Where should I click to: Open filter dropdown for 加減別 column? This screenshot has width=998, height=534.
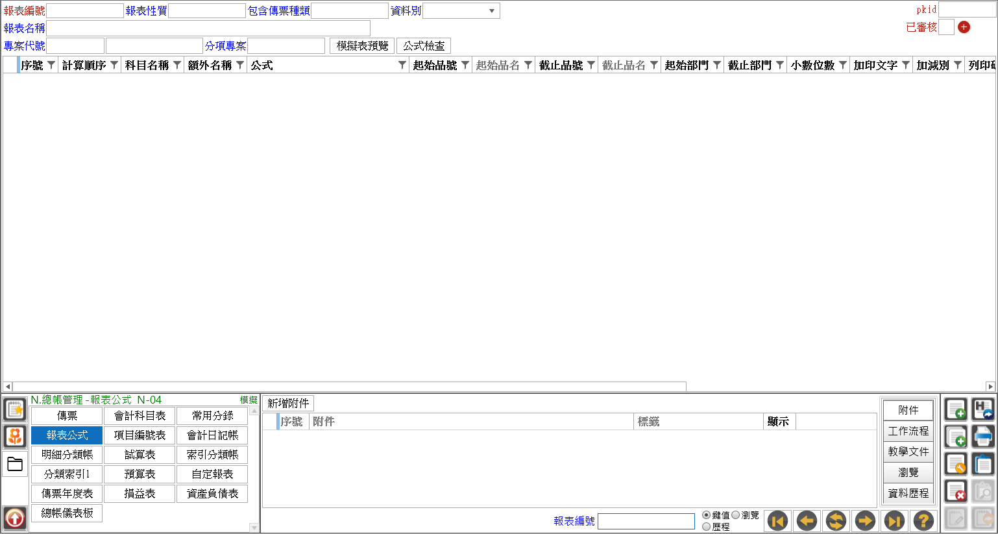tap(958, 65)
